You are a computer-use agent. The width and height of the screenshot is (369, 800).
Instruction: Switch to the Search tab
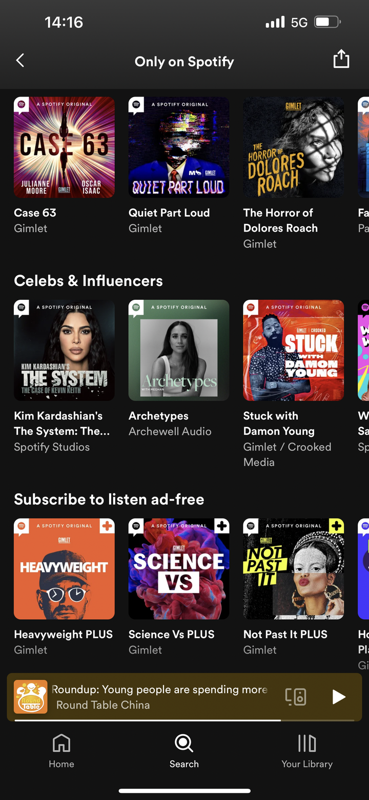point(184,751)
